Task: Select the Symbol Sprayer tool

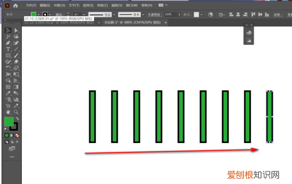Action: pyautogui.click(x=8, y=99)
